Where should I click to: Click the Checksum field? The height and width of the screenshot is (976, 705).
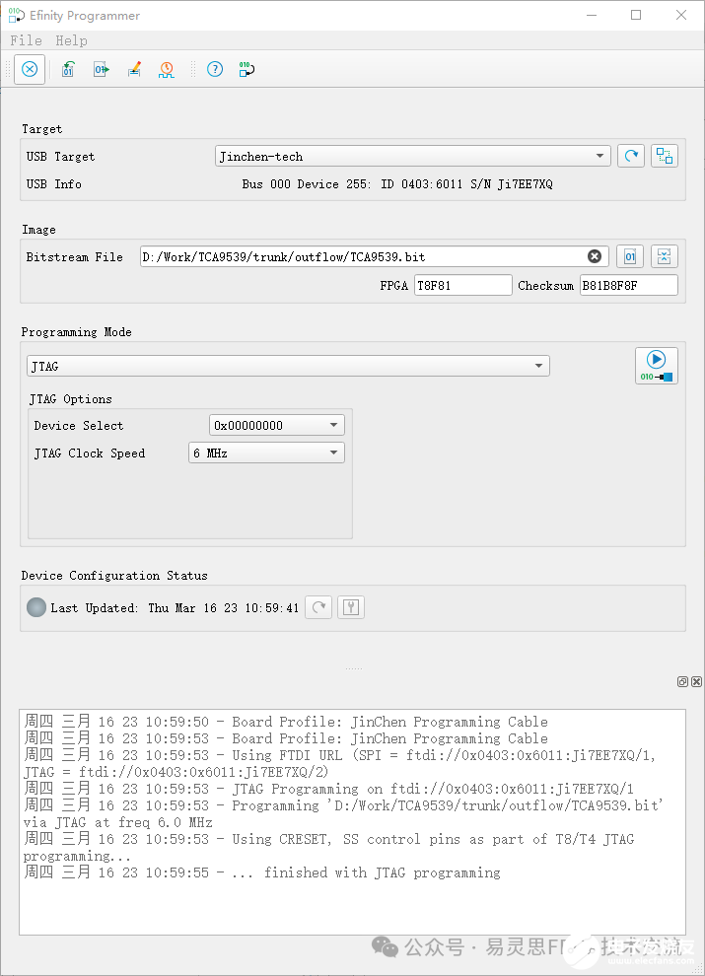click(x=628, y=286)
